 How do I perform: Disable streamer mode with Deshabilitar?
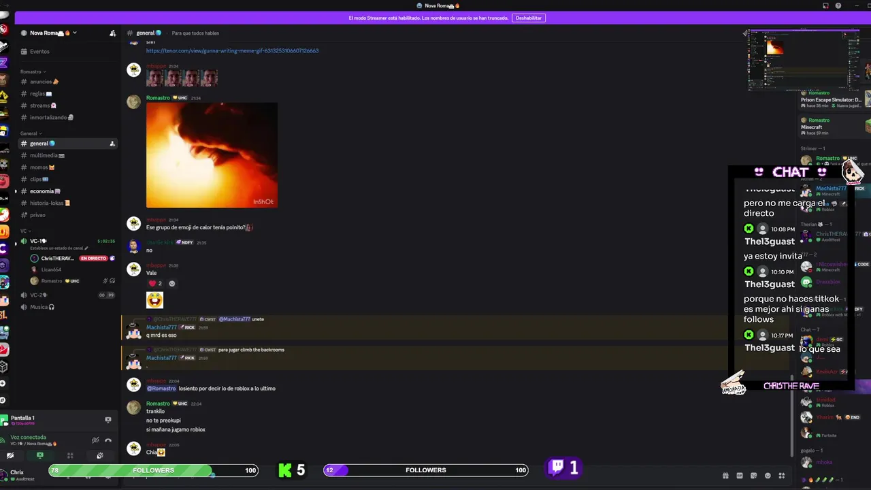pyautogui.click(x=529, y=18)
